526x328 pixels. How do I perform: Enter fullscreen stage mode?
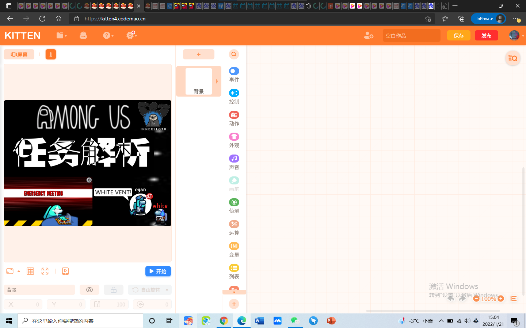tap(45, 271)
